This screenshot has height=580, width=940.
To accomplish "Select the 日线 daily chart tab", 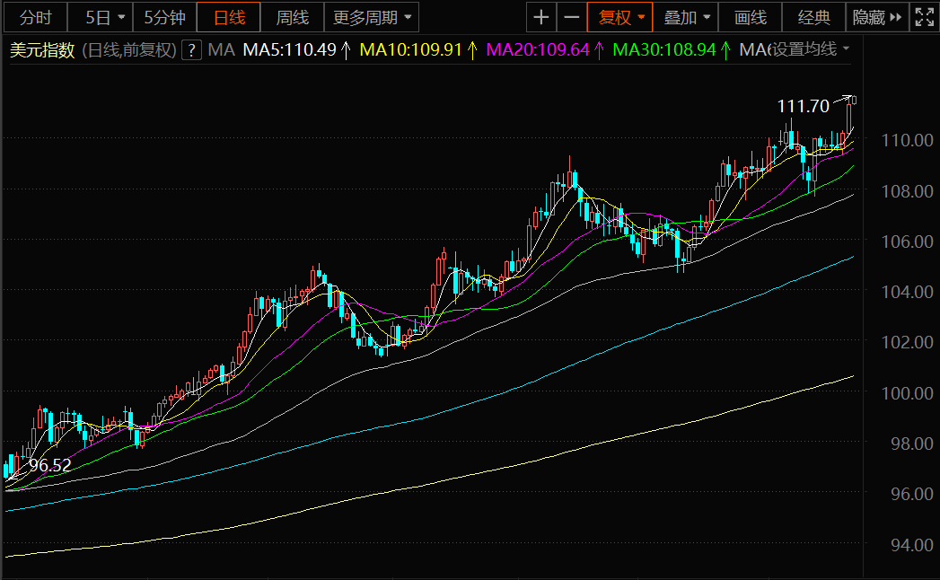I will (229, 17).
